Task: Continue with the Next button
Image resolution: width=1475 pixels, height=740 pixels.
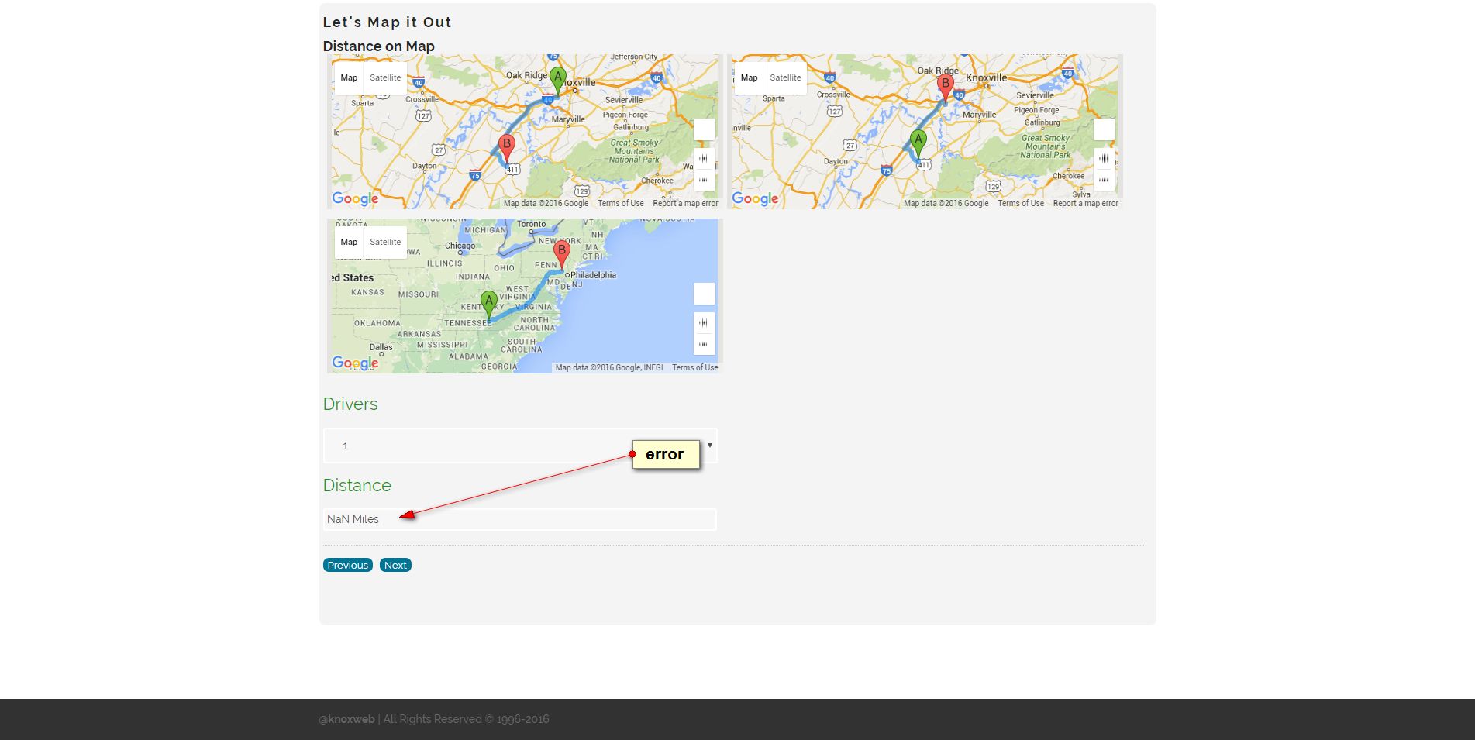Action: pos(395,565)
